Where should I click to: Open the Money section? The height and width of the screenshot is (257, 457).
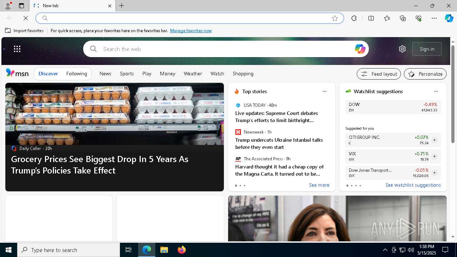(167, 74)
